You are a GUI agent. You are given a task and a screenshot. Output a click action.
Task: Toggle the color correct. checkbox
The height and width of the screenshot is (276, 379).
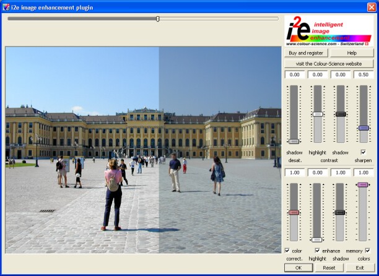coord(287,250)
